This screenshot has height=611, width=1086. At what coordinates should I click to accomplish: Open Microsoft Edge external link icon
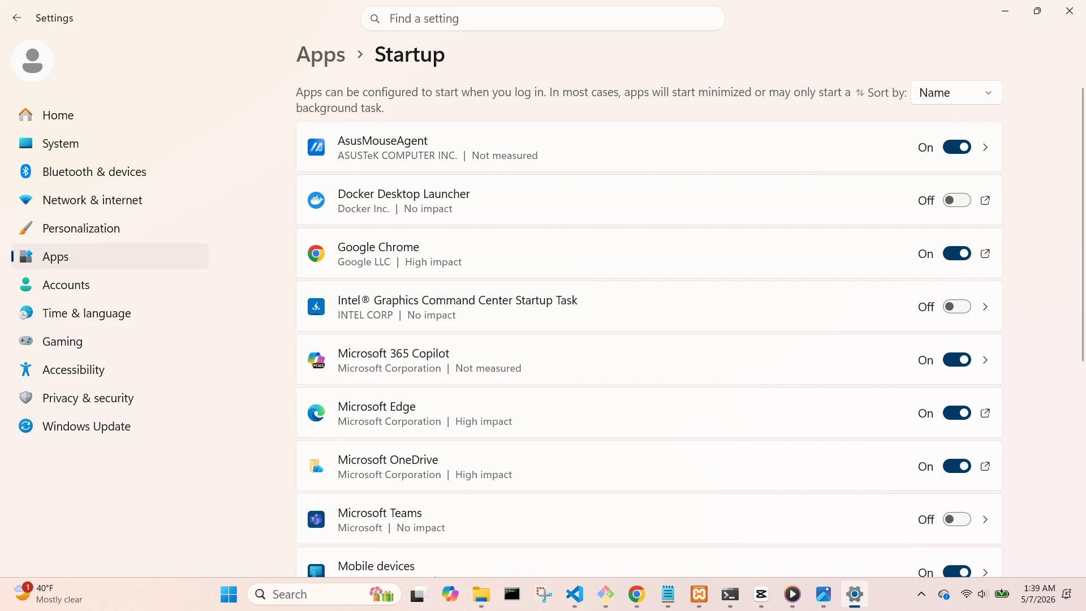click(x=985, y=413)
